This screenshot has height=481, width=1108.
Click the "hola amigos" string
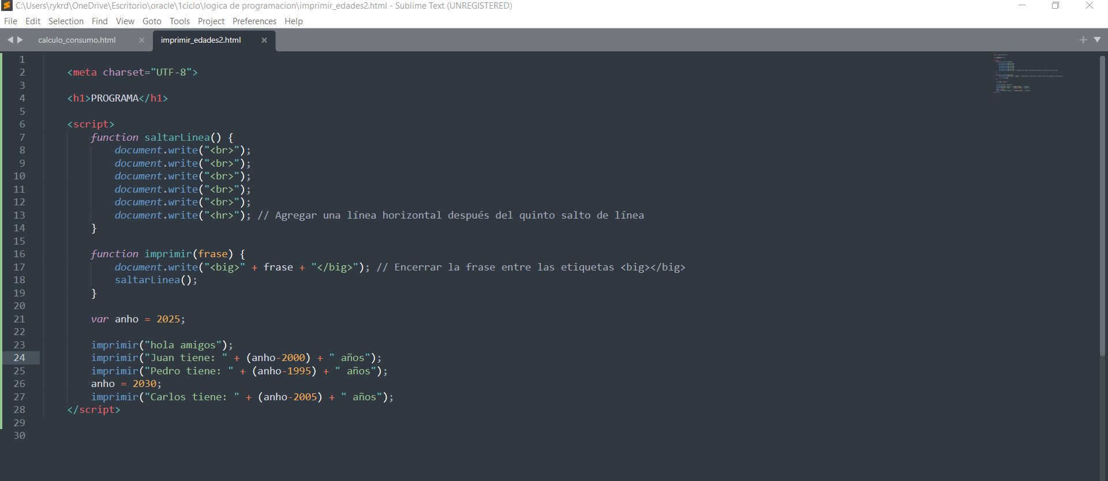point(183,345)
